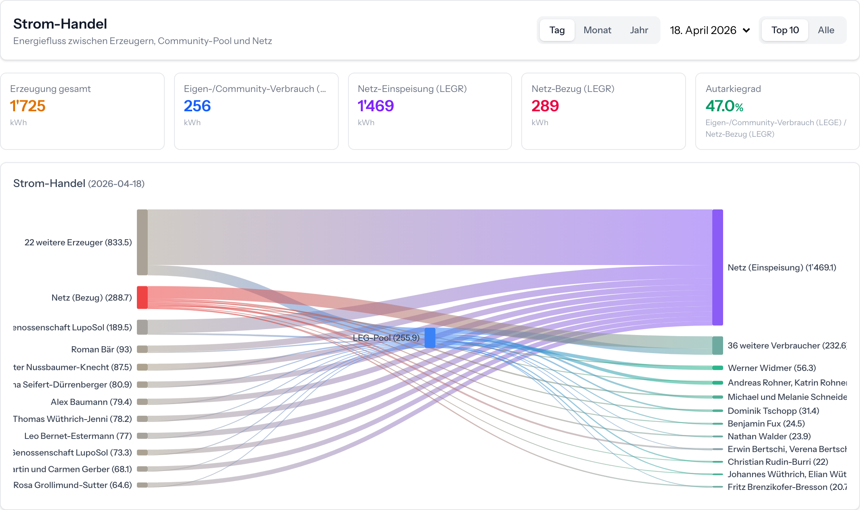Select the Alle filter

[x=826, y=30]
